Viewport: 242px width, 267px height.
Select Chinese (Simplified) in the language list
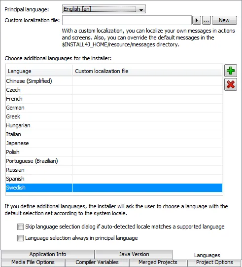(x=114, y=81)
